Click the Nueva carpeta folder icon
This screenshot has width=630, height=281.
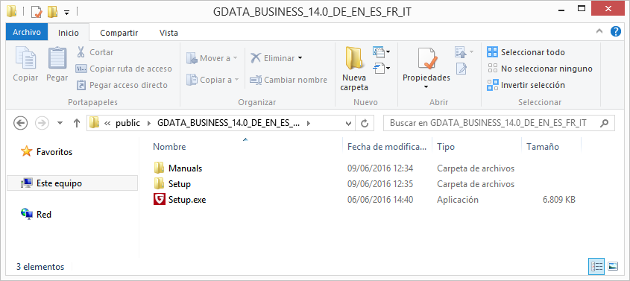click(354, 59)
